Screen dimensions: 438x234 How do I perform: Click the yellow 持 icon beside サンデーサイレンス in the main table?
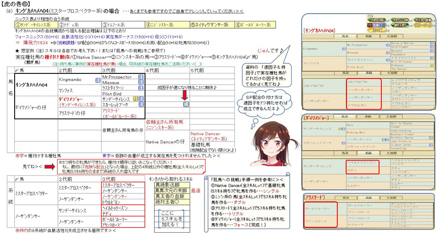click(x=136, y=99)
